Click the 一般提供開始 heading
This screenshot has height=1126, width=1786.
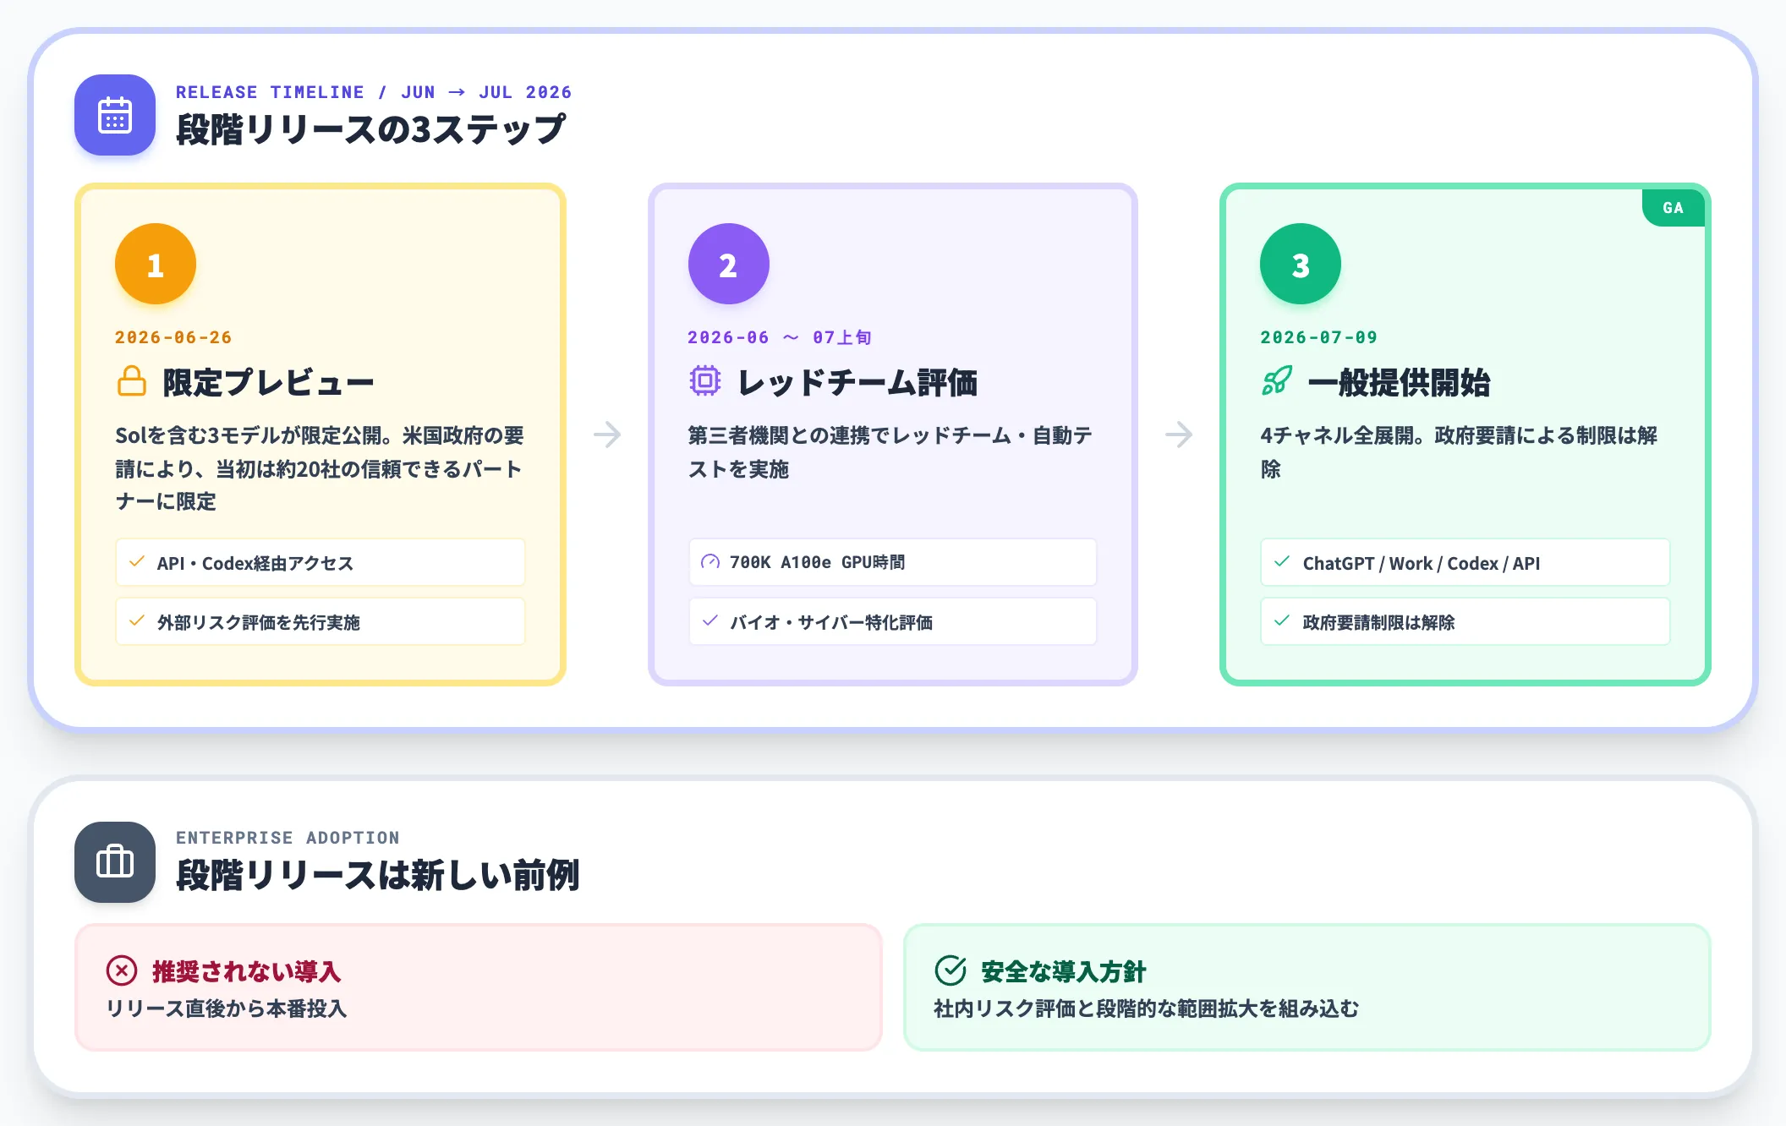click(x=1399, y=382)
